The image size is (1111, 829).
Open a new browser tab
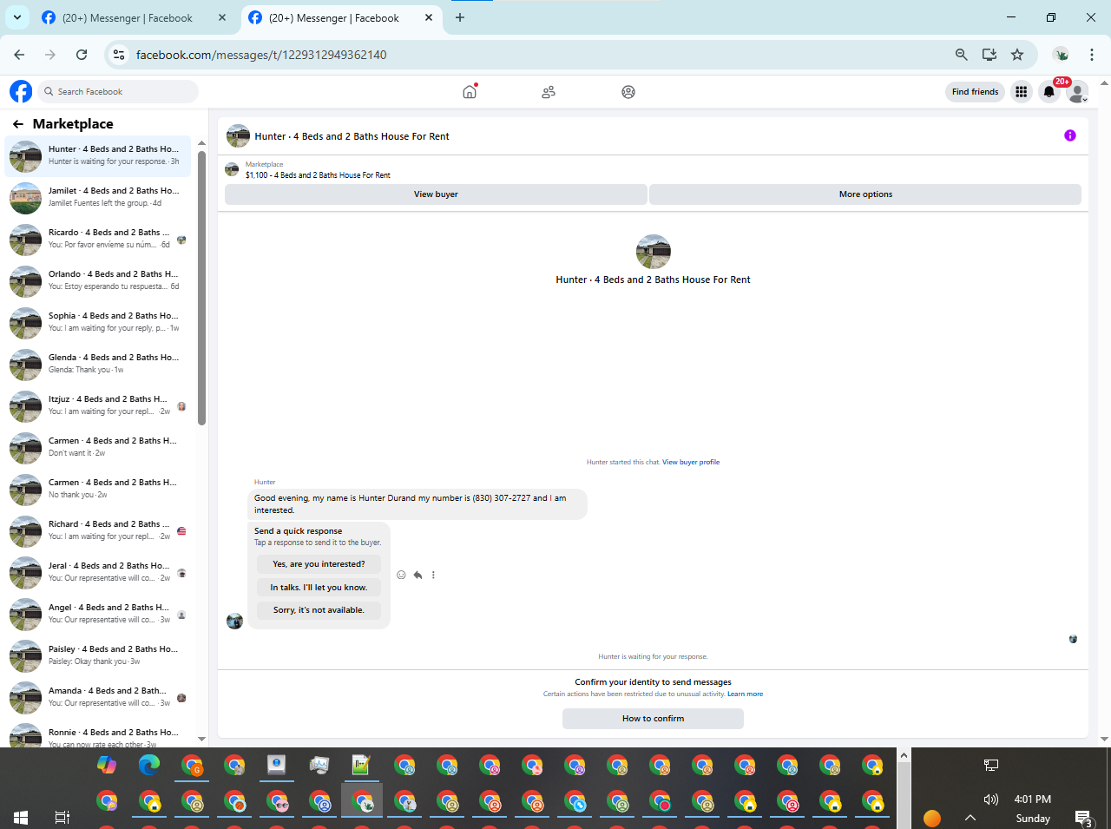tap(460, 17)
